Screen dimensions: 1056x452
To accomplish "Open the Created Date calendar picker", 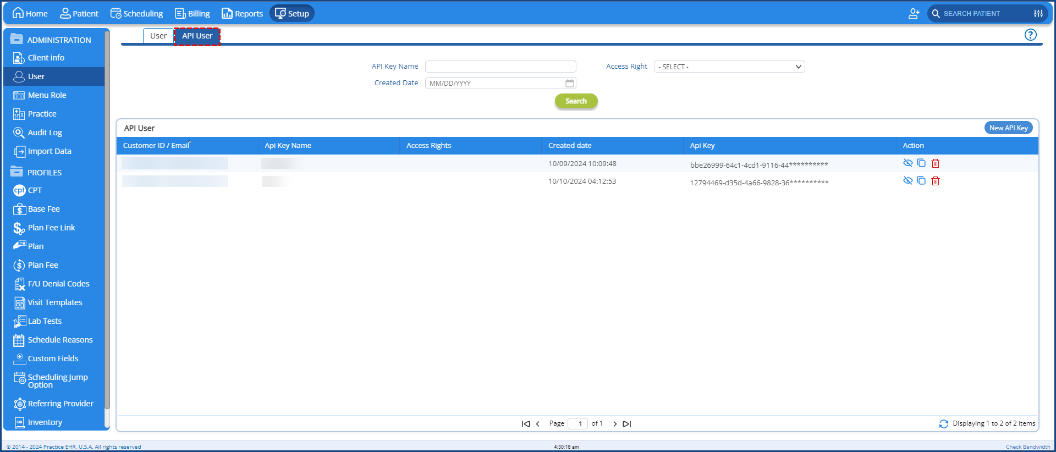I will 570,83.
